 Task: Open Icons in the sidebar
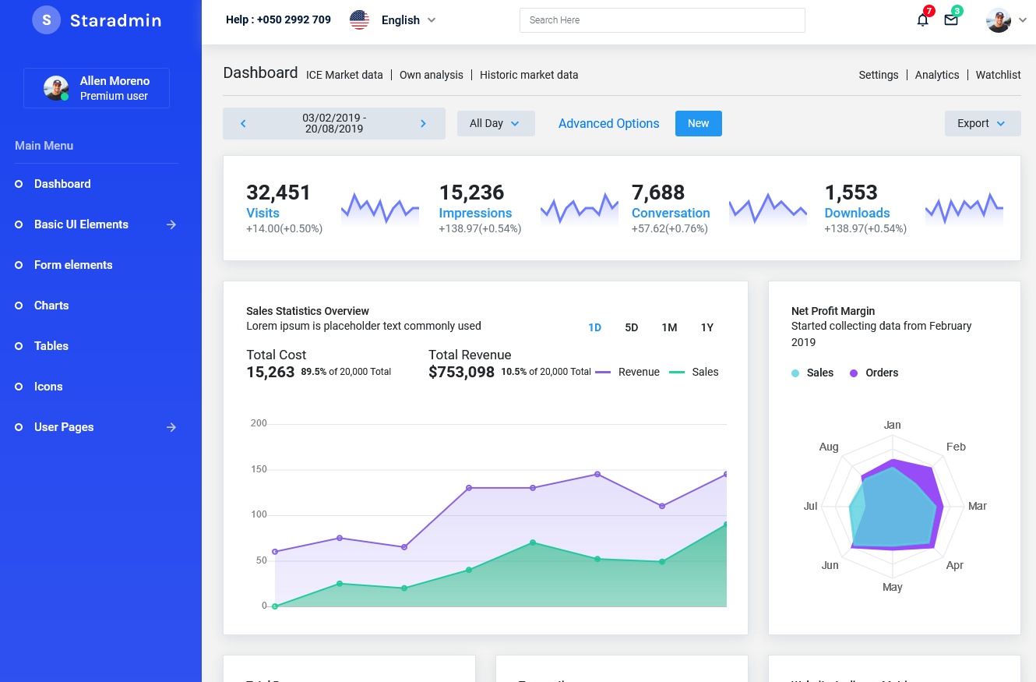coord(48,387)
